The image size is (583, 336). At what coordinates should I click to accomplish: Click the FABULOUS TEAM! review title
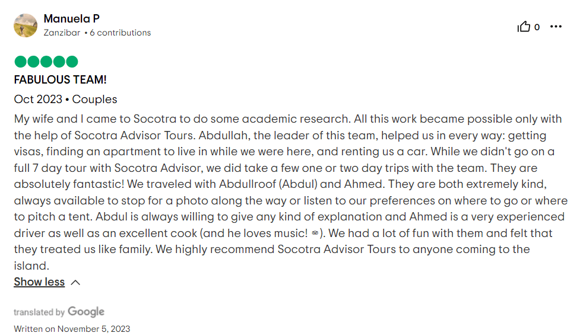point(60,80)
